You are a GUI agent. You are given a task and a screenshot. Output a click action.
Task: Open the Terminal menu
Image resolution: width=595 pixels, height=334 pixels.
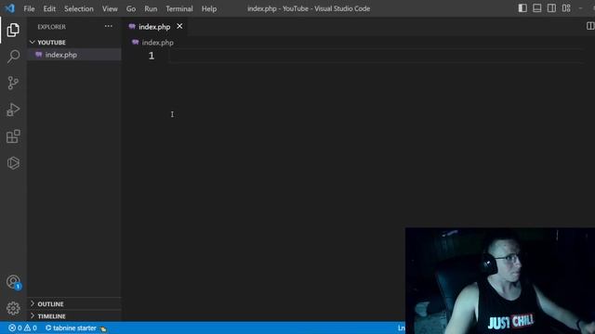[x=179, y=8]
